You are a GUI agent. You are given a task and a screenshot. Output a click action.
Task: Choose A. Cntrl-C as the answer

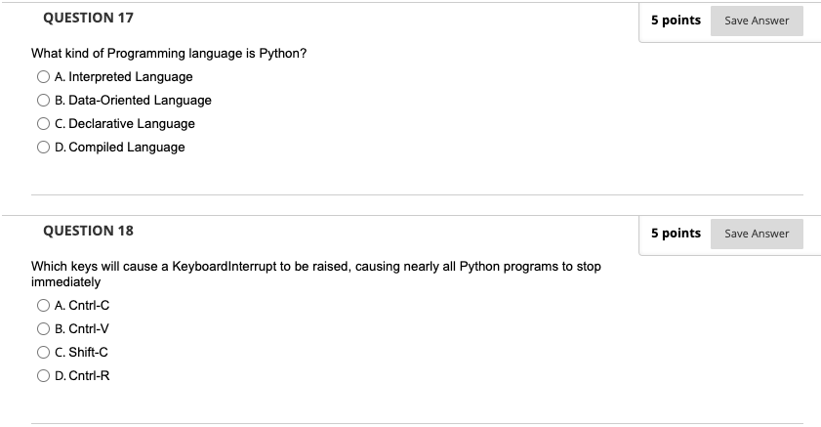pos(44,306)
